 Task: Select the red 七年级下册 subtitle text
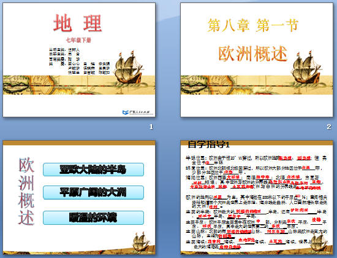[78, 40]
